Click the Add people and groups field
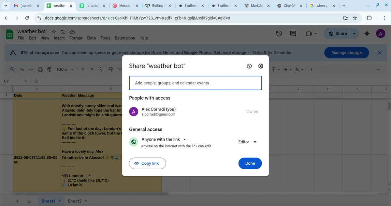Image resolution: width=391 pixels, height=206 pixels. [195, 83]
